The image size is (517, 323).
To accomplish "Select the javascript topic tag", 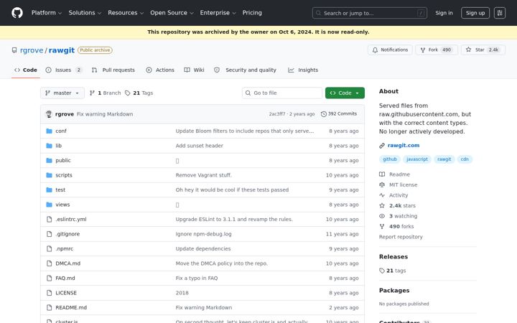I will click(416, 159).
